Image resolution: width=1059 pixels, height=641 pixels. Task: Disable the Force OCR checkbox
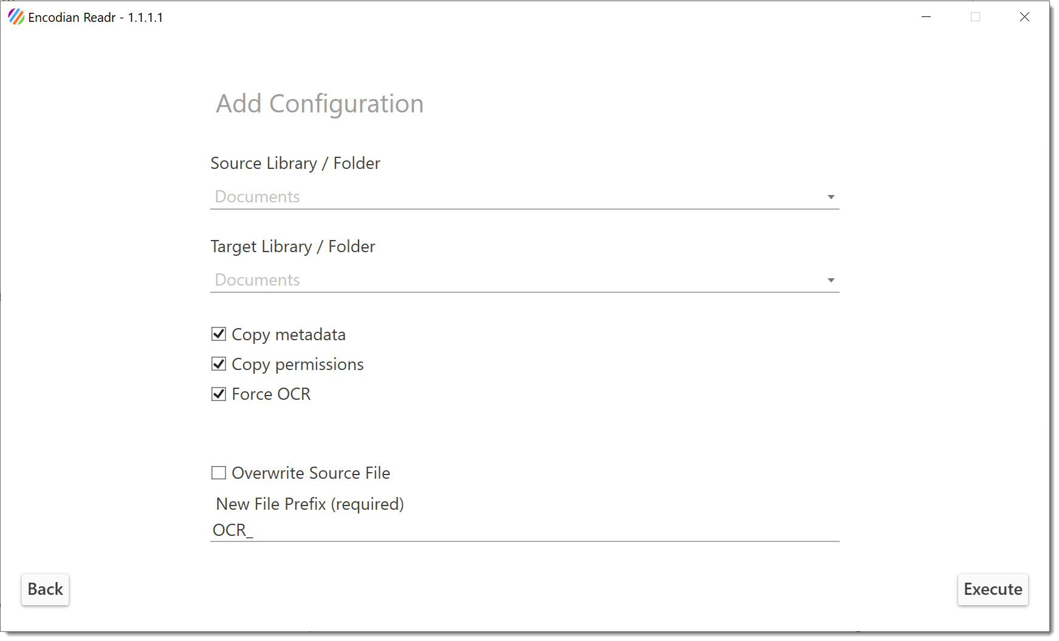tap(219, 394)
